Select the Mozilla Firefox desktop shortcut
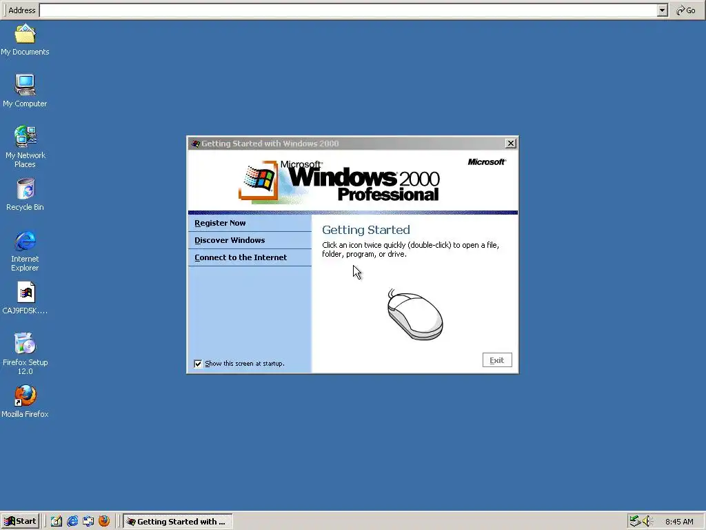The width and height of the screenshot is (706, 530). click(x=26, y=401)
